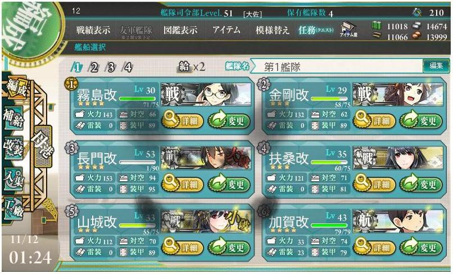
Task: Click 変更 change button for 長門改
Action: [x=229, y=183]
